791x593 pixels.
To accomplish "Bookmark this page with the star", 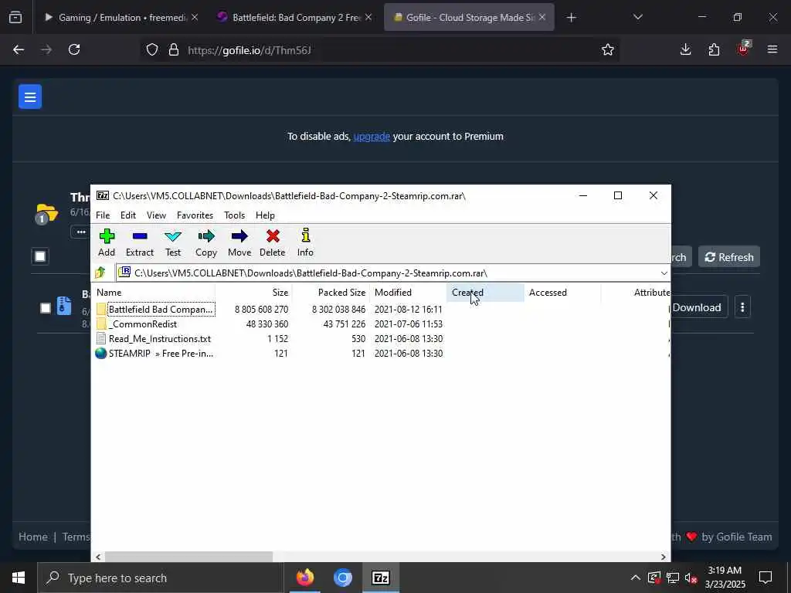I will 607,49.
